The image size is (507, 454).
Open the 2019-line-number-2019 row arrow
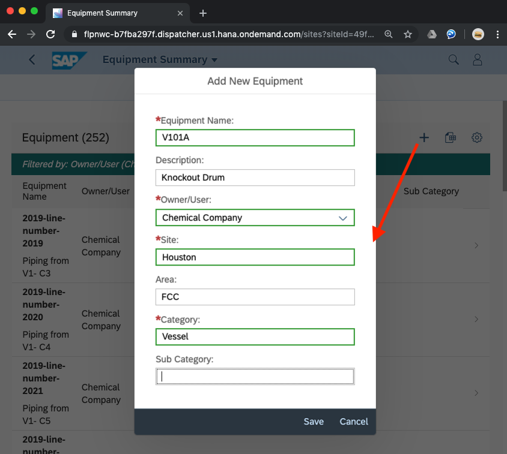coord(476,245)
